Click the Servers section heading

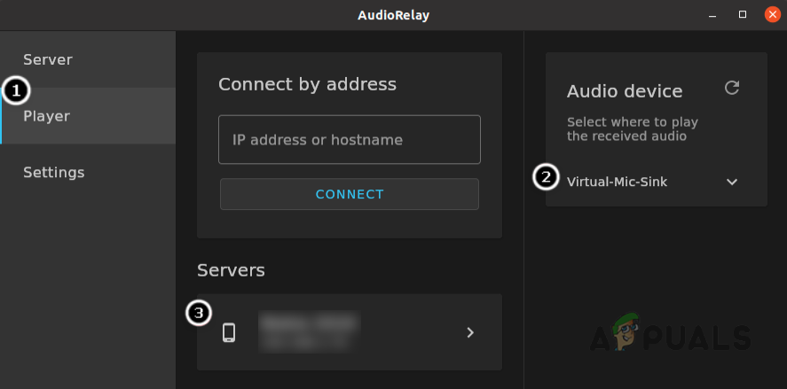pyautogui.click(x=231, y=269)
